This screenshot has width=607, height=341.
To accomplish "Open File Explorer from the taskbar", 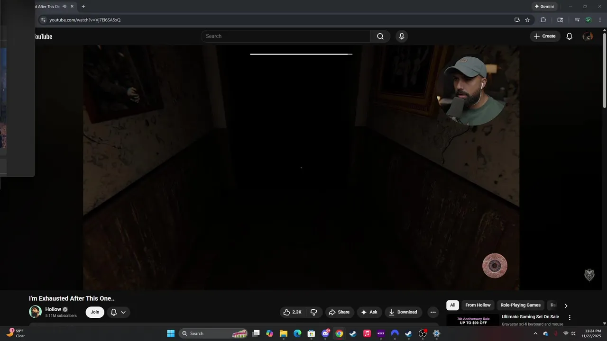I will coord(284,333).
